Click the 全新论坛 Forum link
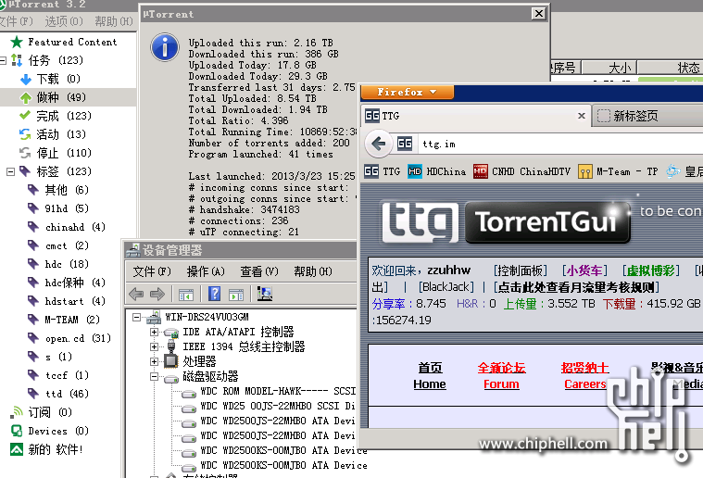 501,376
